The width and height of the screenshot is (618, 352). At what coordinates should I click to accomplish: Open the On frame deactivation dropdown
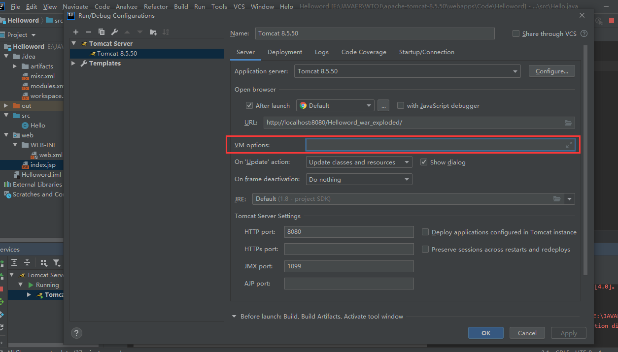click(x=359, y=179)
